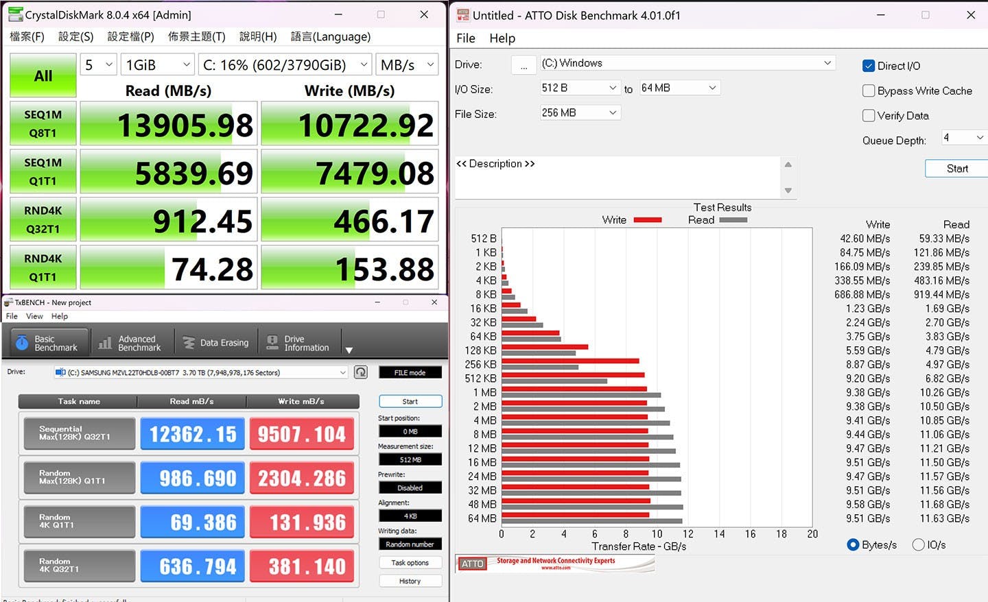Enable the Verify Data checkbox
Viewport: 988px width, 602px height.
(x=869, y=115)
